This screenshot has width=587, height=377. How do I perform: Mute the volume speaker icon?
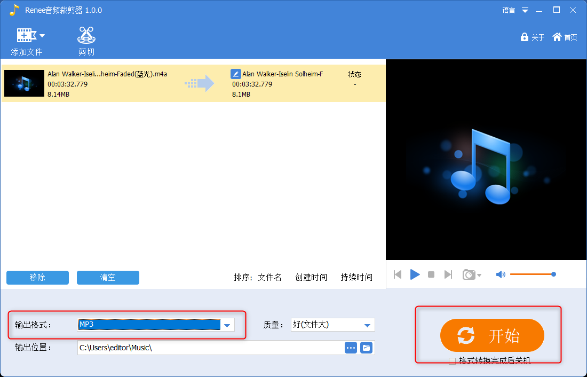[x=501, y=274]
